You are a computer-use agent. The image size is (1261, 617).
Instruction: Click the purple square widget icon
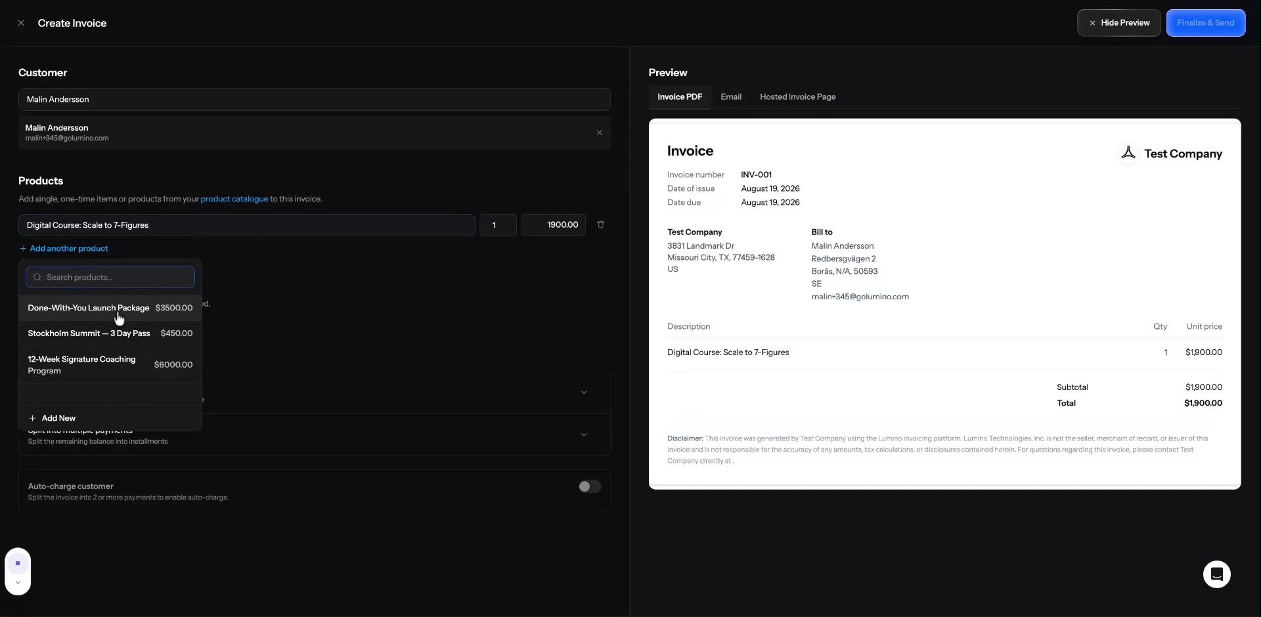[18, 563]
